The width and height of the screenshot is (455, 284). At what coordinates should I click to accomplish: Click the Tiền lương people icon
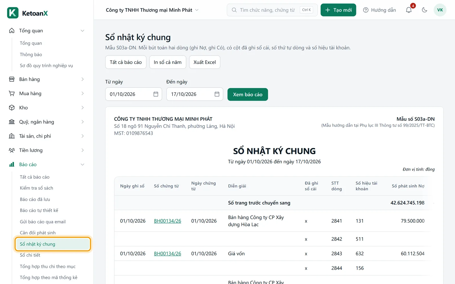pyautogui.click(x=12, y=150)
